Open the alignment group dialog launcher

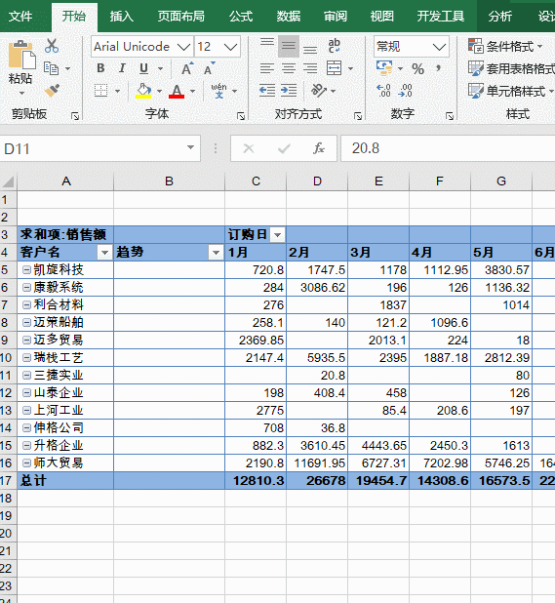click(358, 116)
